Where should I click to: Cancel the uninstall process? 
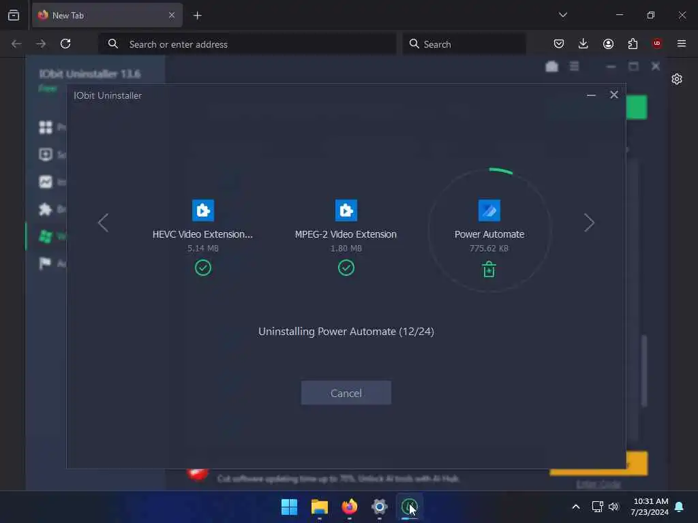pyautogui.click(x=346, y=393)
